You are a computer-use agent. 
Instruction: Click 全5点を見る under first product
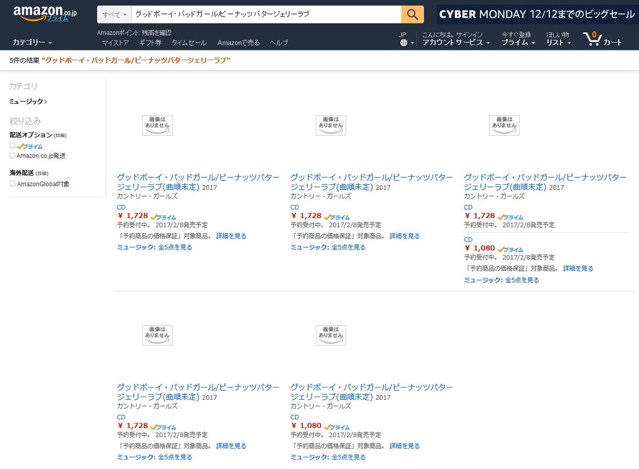coord(175,247)
